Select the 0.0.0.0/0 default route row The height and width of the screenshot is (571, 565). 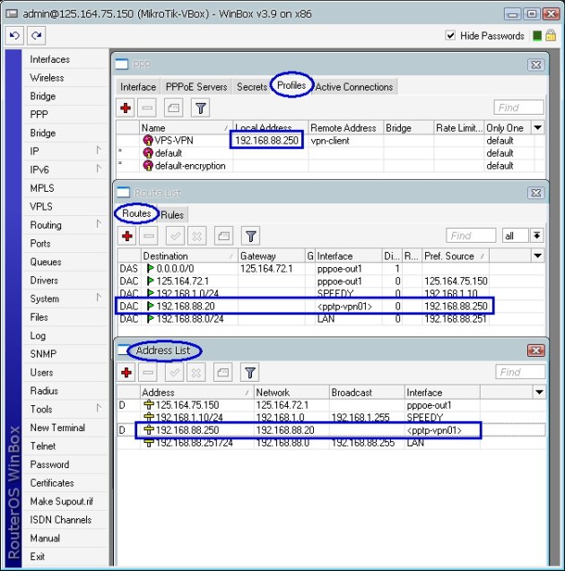[x=331, y=269]
